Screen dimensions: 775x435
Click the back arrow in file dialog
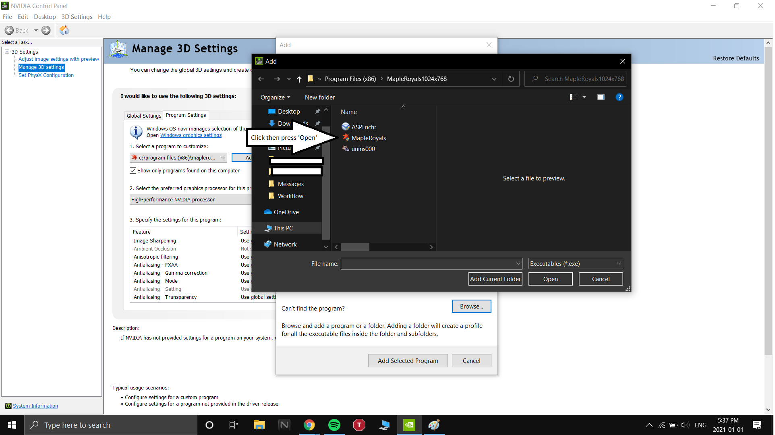261,79
